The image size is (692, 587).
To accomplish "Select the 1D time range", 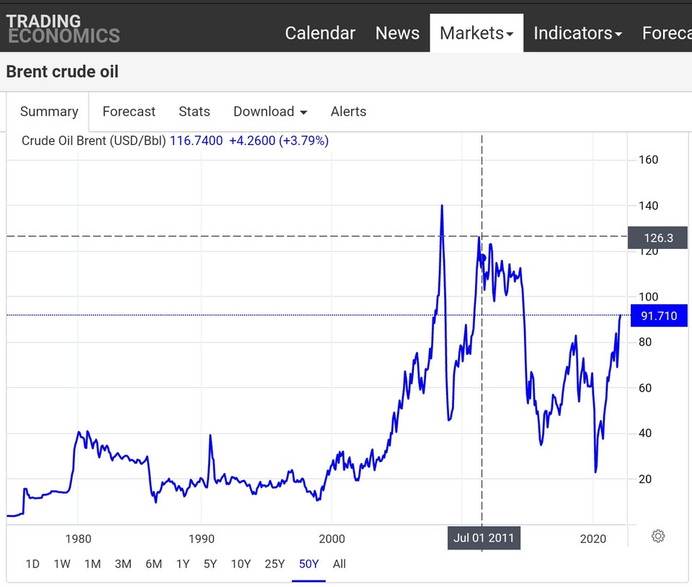I will (32, 564).
